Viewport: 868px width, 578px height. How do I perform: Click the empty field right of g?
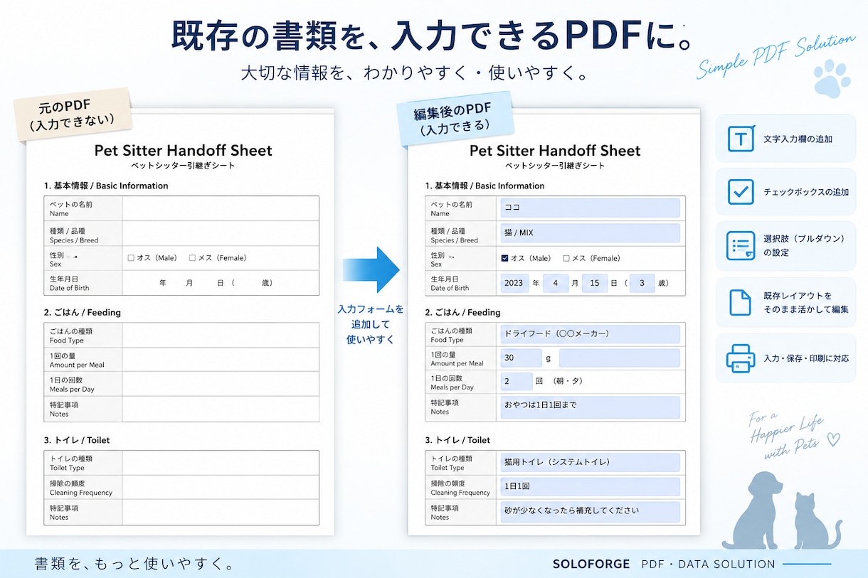click(x=619, y=358)
